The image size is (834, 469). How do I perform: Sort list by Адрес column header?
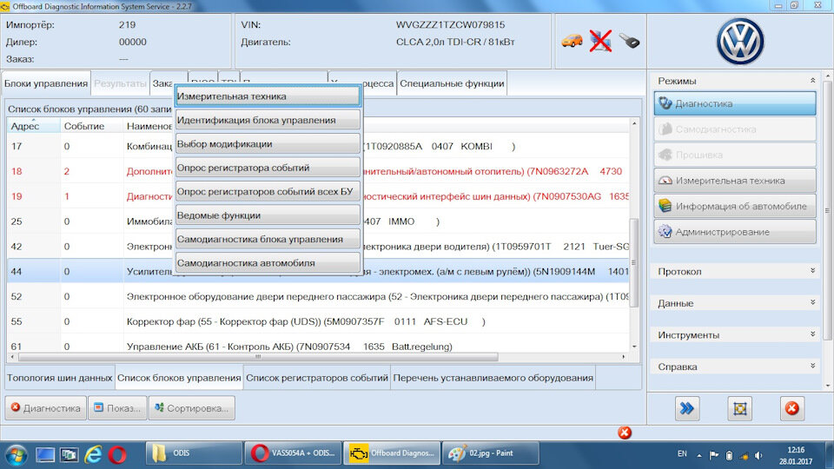[x=34, y=126]
